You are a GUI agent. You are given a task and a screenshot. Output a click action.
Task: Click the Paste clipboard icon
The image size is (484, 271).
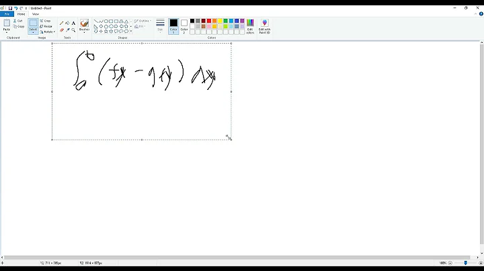[x=7, y=23]
